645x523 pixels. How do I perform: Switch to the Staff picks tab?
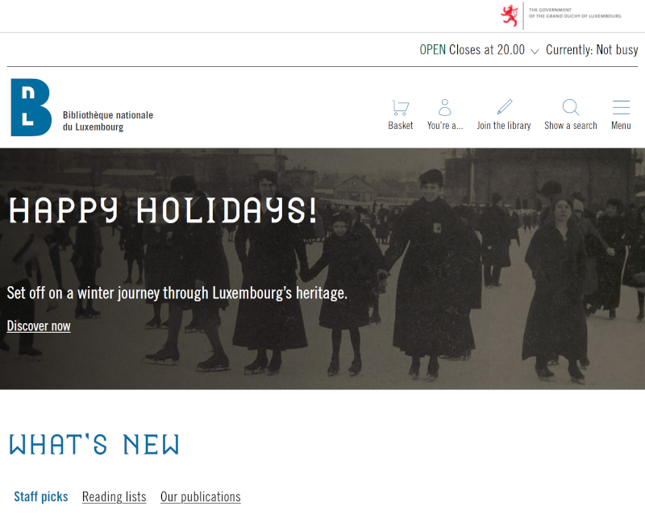[x=41, y=497]
